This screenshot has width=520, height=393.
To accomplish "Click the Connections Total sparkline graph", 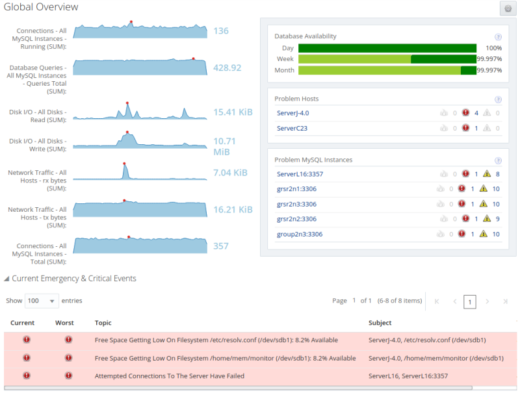I will click(x=140, y=245).
